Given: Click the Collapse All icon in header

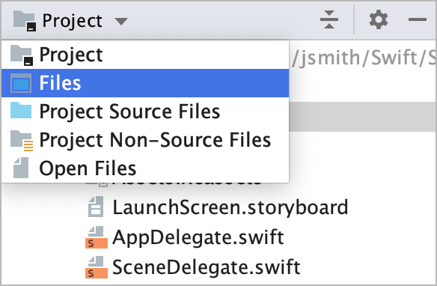Looking at the screenshot, I should 329,19.
